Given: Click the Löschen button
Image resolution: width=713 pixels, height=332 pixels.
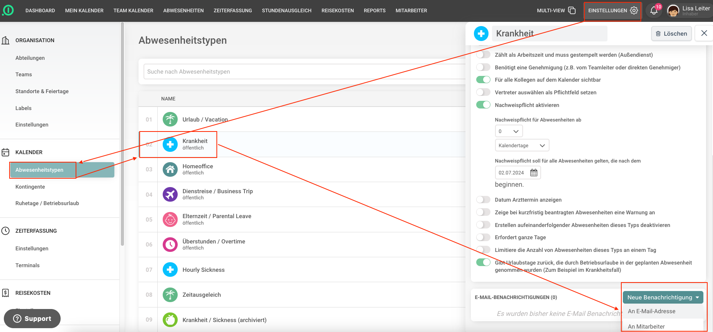Looking at the screenshot, I should click(x=672, y=34).
